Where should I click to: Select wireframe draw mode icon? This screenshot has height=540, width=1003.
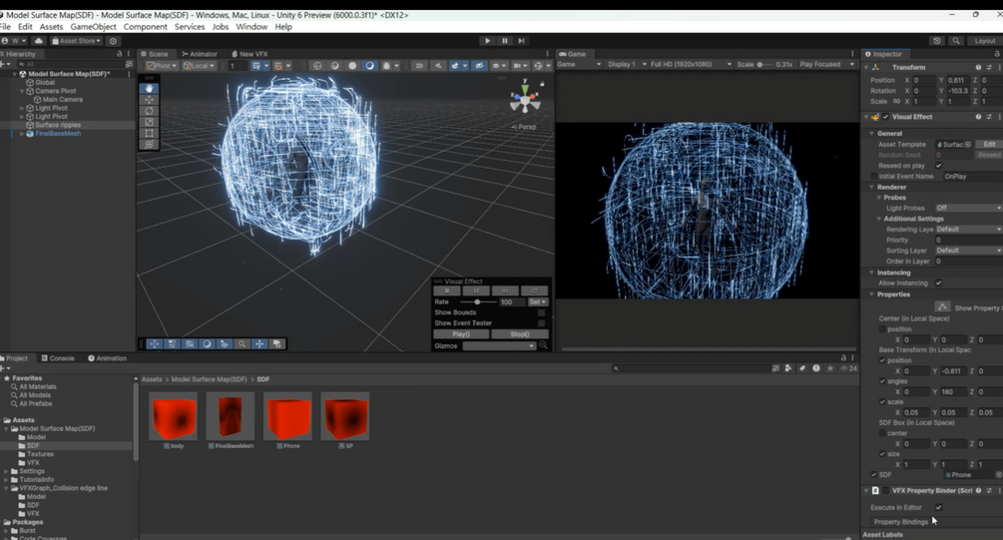pyautogui.click(x=317, y=65)
